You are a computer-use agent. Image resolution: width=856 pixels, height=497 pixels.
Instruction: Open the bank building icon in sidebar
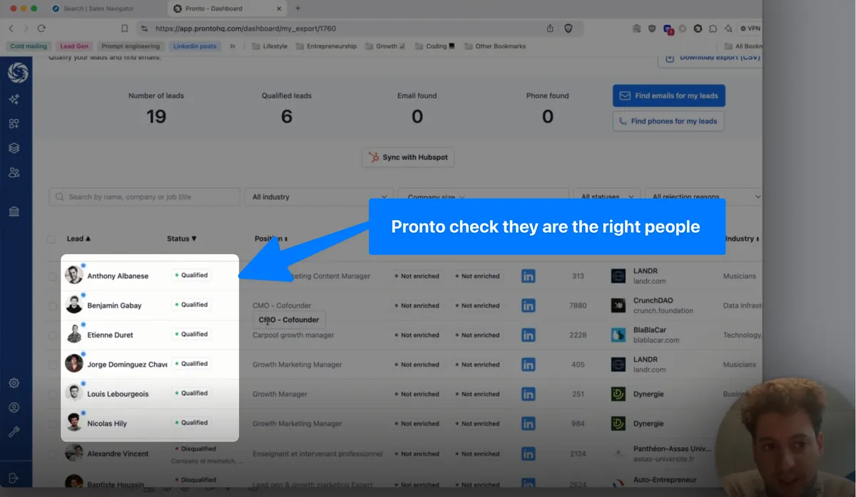click(x=14, y=211)
